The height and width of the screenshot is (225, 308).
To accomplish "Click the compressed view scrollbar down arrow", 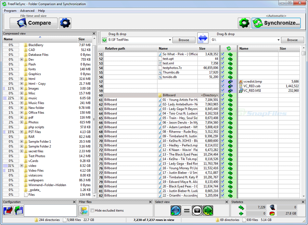I will click(94, 196).
